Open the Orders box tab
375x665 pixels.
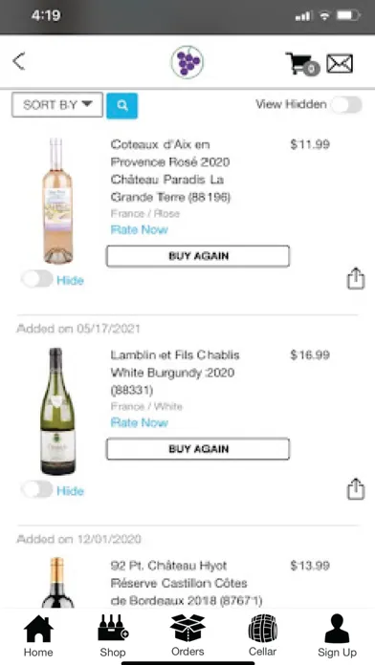[187, 635]
